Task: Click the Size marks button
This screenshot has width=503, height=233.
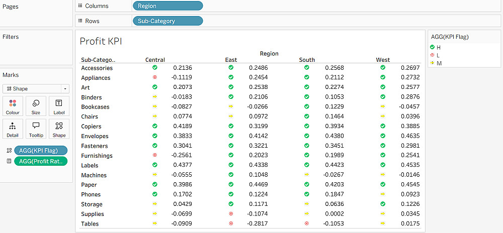Action: coord(36,106)
